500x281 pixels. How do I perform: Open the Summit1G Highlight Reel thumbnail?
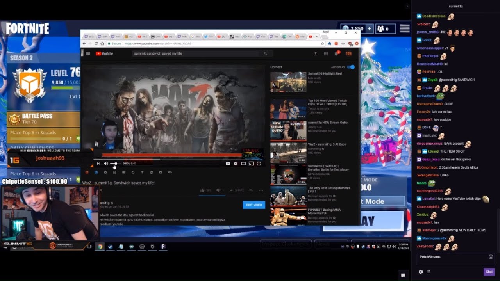288,82
